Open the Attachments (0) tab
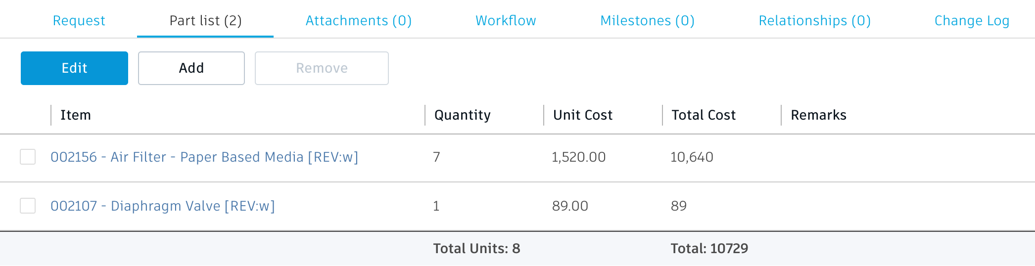Image resolution: width=1035 pixels, height=266 pixels. point(358,21)
